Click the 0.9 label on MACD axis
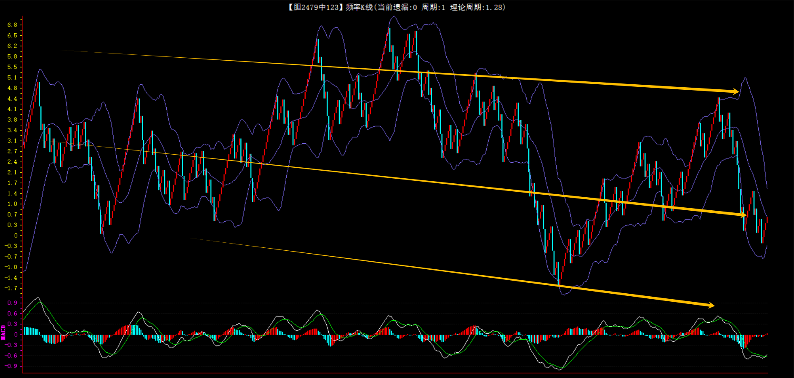This screenshot has width=794, height=378. point(12,303)
